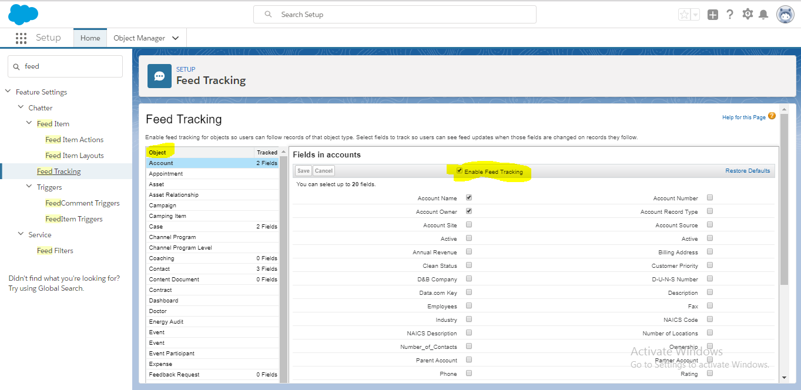The image size is (801, 390).
Task: Click the Favorites star icon
Action: click(x=685, y=15)
